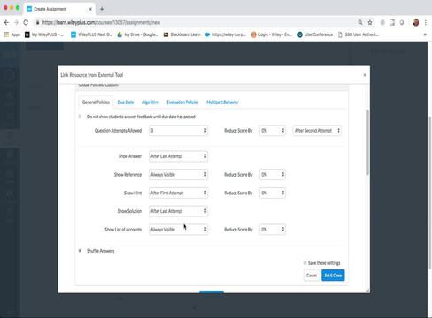Open the Question Attempts Allowed dropdown
Screen dimensions: 432x318
[178, 131]
